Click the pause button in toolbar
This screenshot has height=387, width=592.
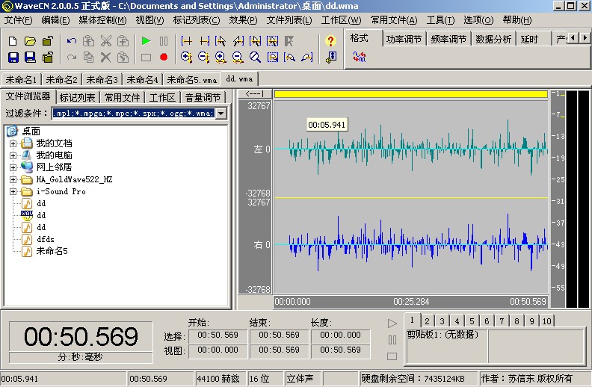[164, 41]
